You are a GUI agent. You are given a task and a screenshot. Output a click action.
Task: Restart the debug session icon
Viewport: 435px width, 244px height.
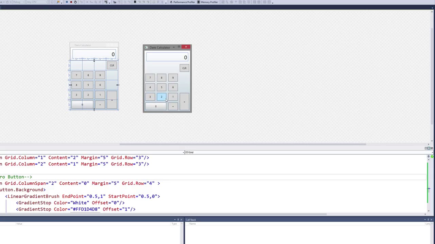(x=75, y=2)
